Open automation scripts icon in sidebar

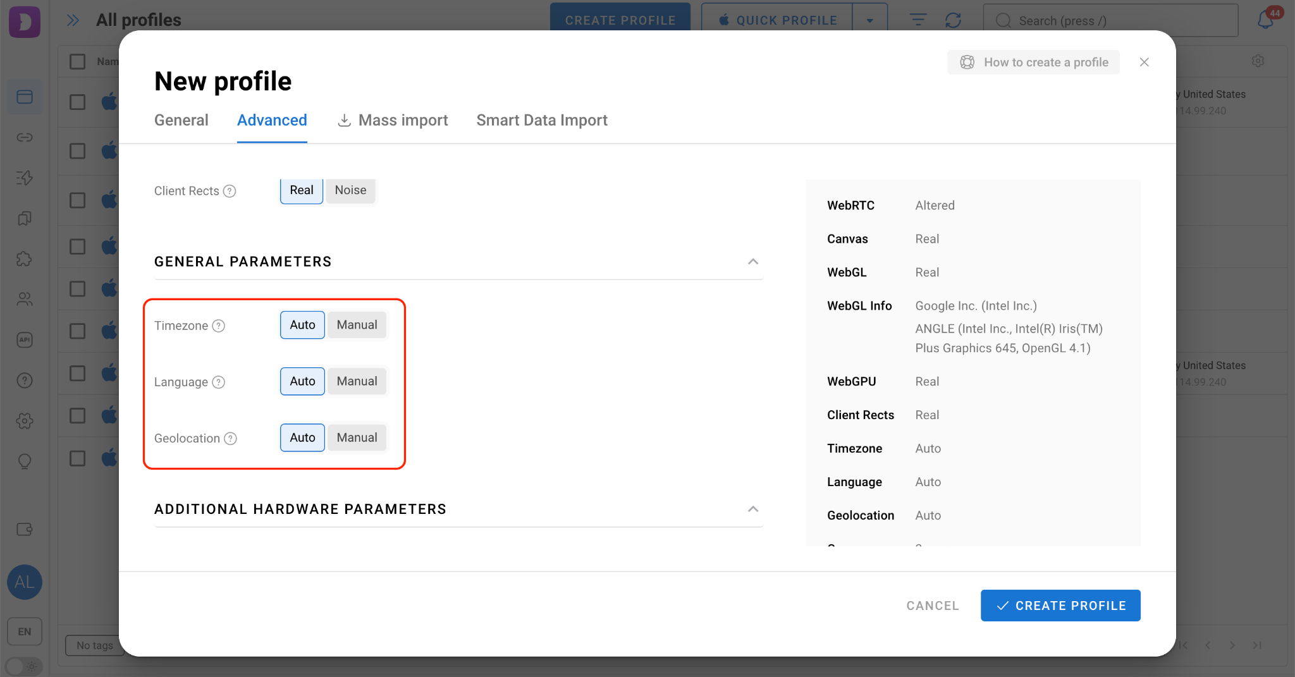coord(25,178)
